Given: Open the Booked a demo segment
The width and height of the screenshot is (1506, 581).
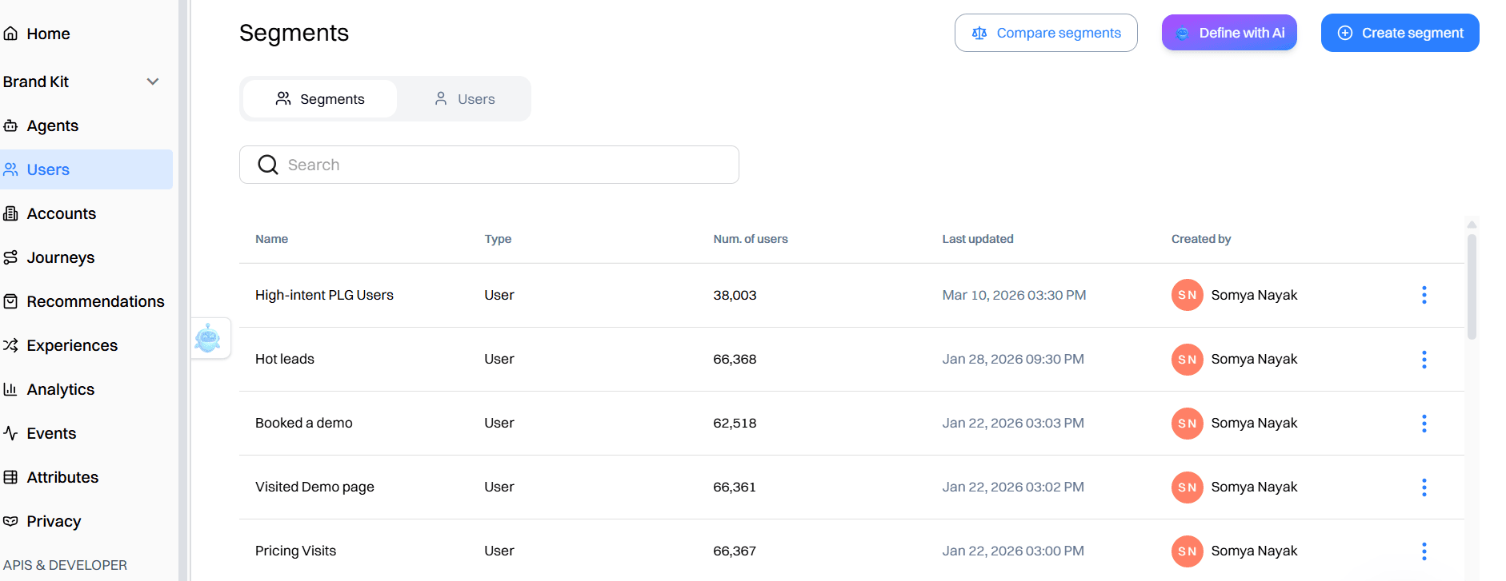Looking at the screenshot, I should point(304,423).
